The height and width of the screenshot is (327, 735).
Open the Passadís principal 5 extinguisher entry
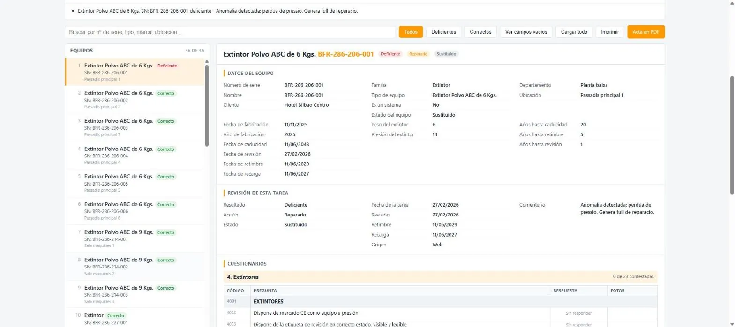135,183
